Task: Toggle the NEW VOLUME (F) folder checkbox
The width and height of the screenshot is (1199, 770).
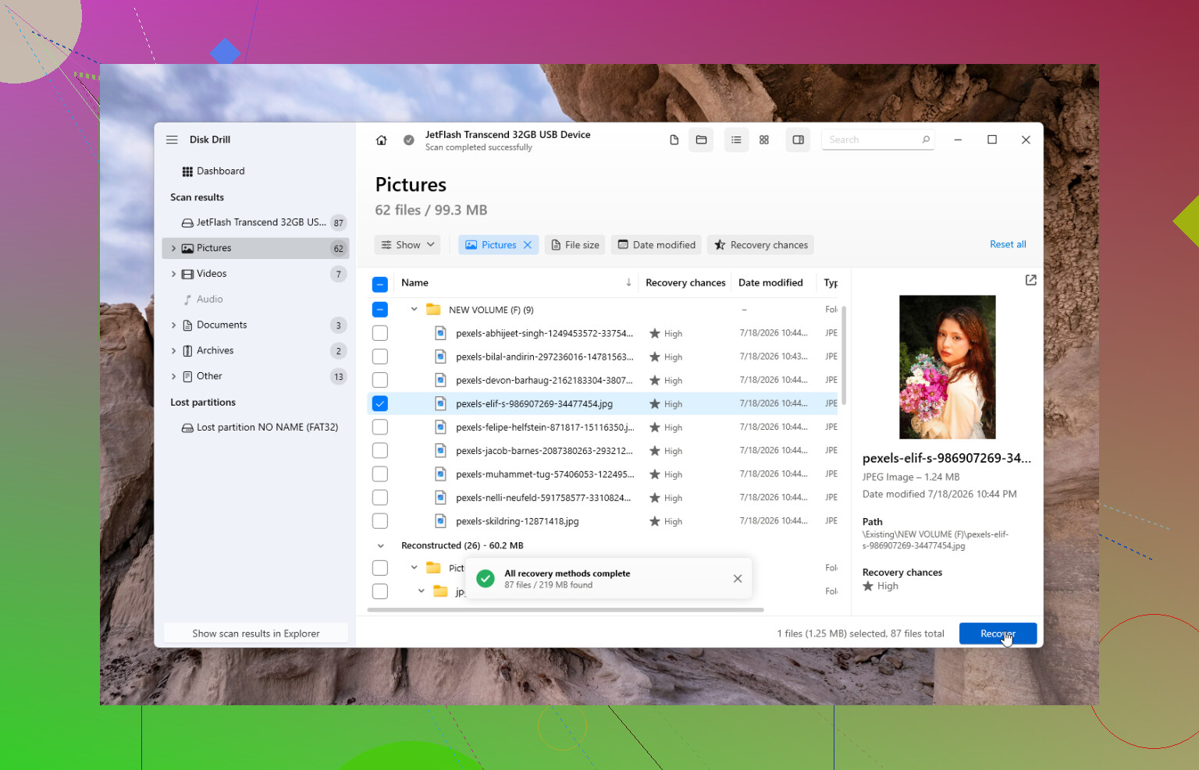Action: (380, 310)
